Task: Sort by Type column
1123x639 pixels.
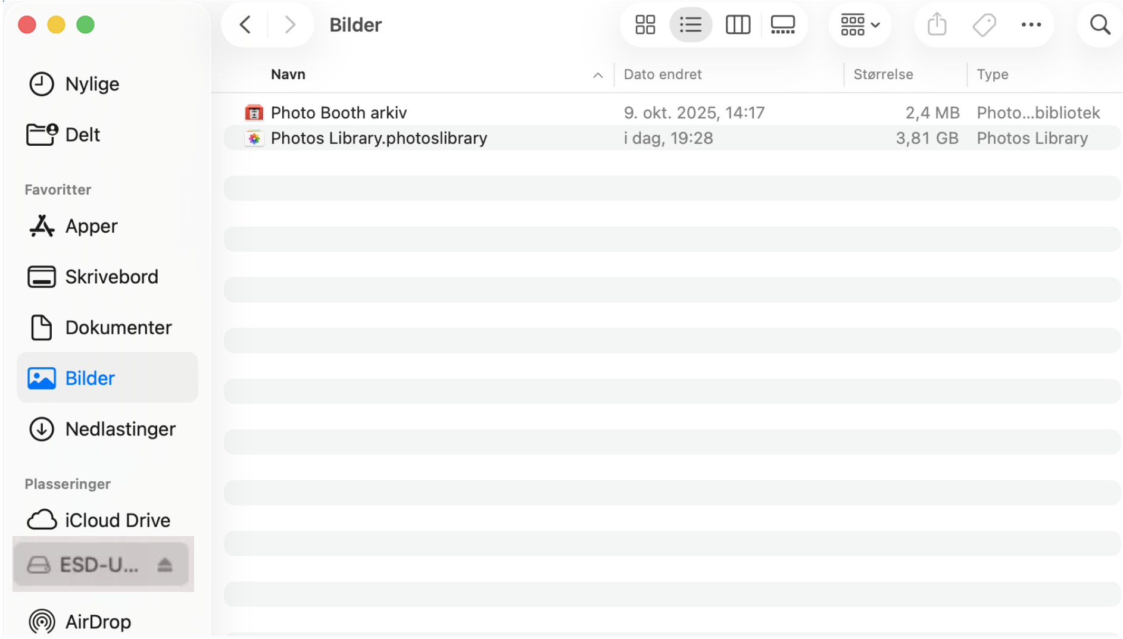Action: coord(993,74)
